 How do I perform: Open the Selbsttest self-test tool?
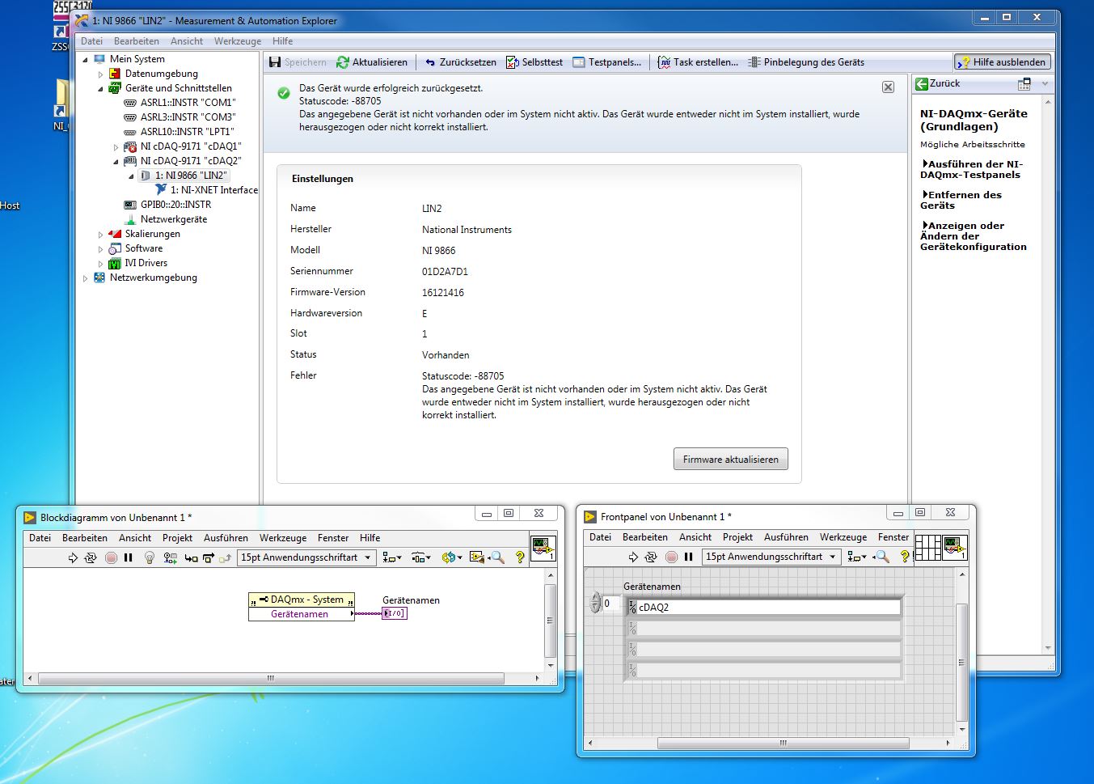(x=534, y=62)
